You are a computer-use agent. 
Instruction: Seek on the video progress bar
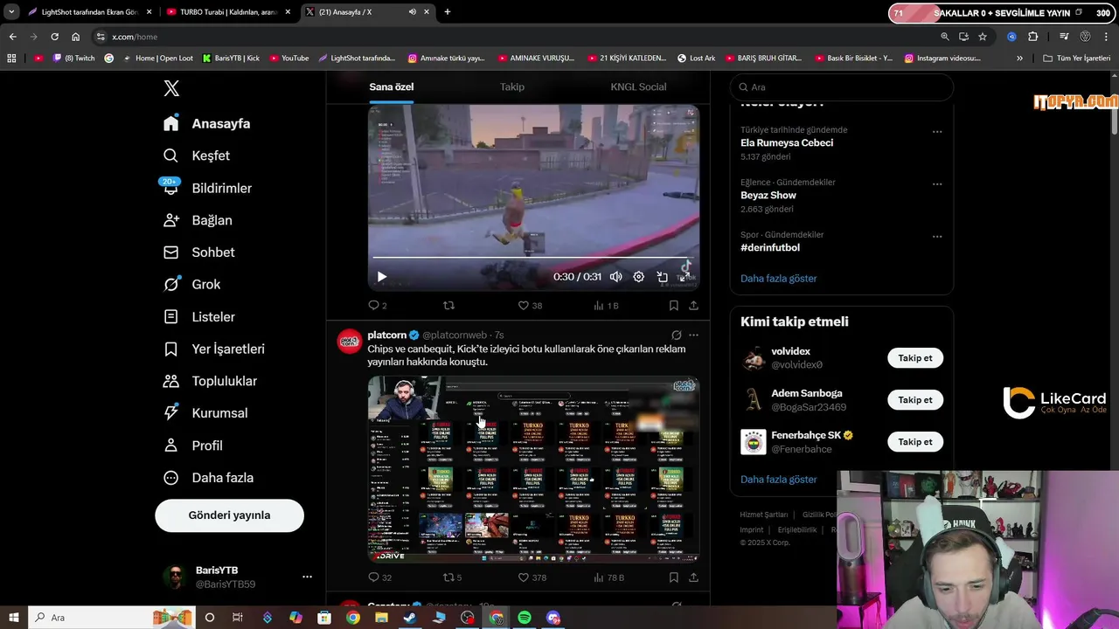[x=533, y=258]
